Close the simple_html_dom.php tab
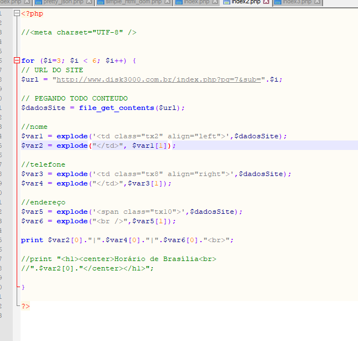 tap(168, 2)
